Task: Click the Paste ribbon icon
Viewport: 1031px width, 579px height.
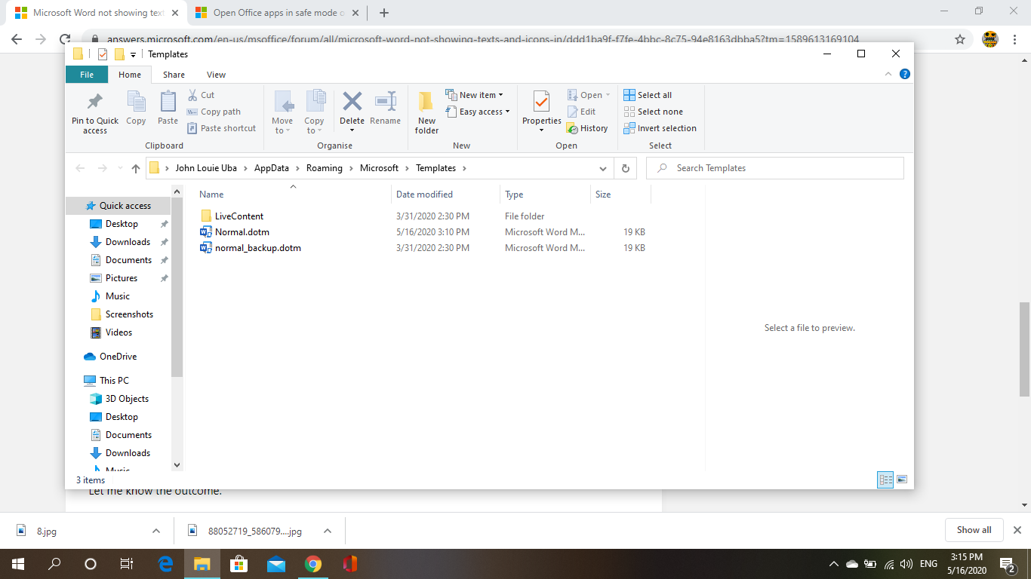Action: pyautogui.click(x=168, y=101)
